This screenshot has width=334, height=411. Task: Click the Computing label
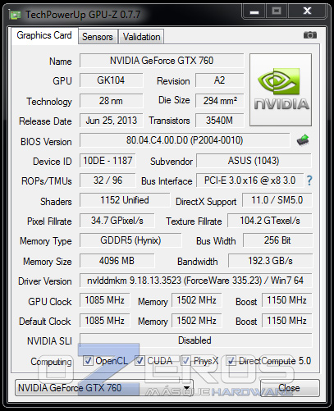coord(51,362)
